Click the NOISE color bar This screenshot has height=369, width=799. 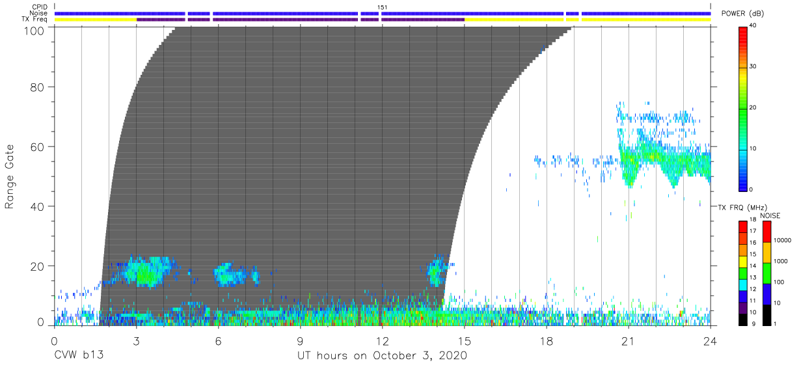click(766, 273)
